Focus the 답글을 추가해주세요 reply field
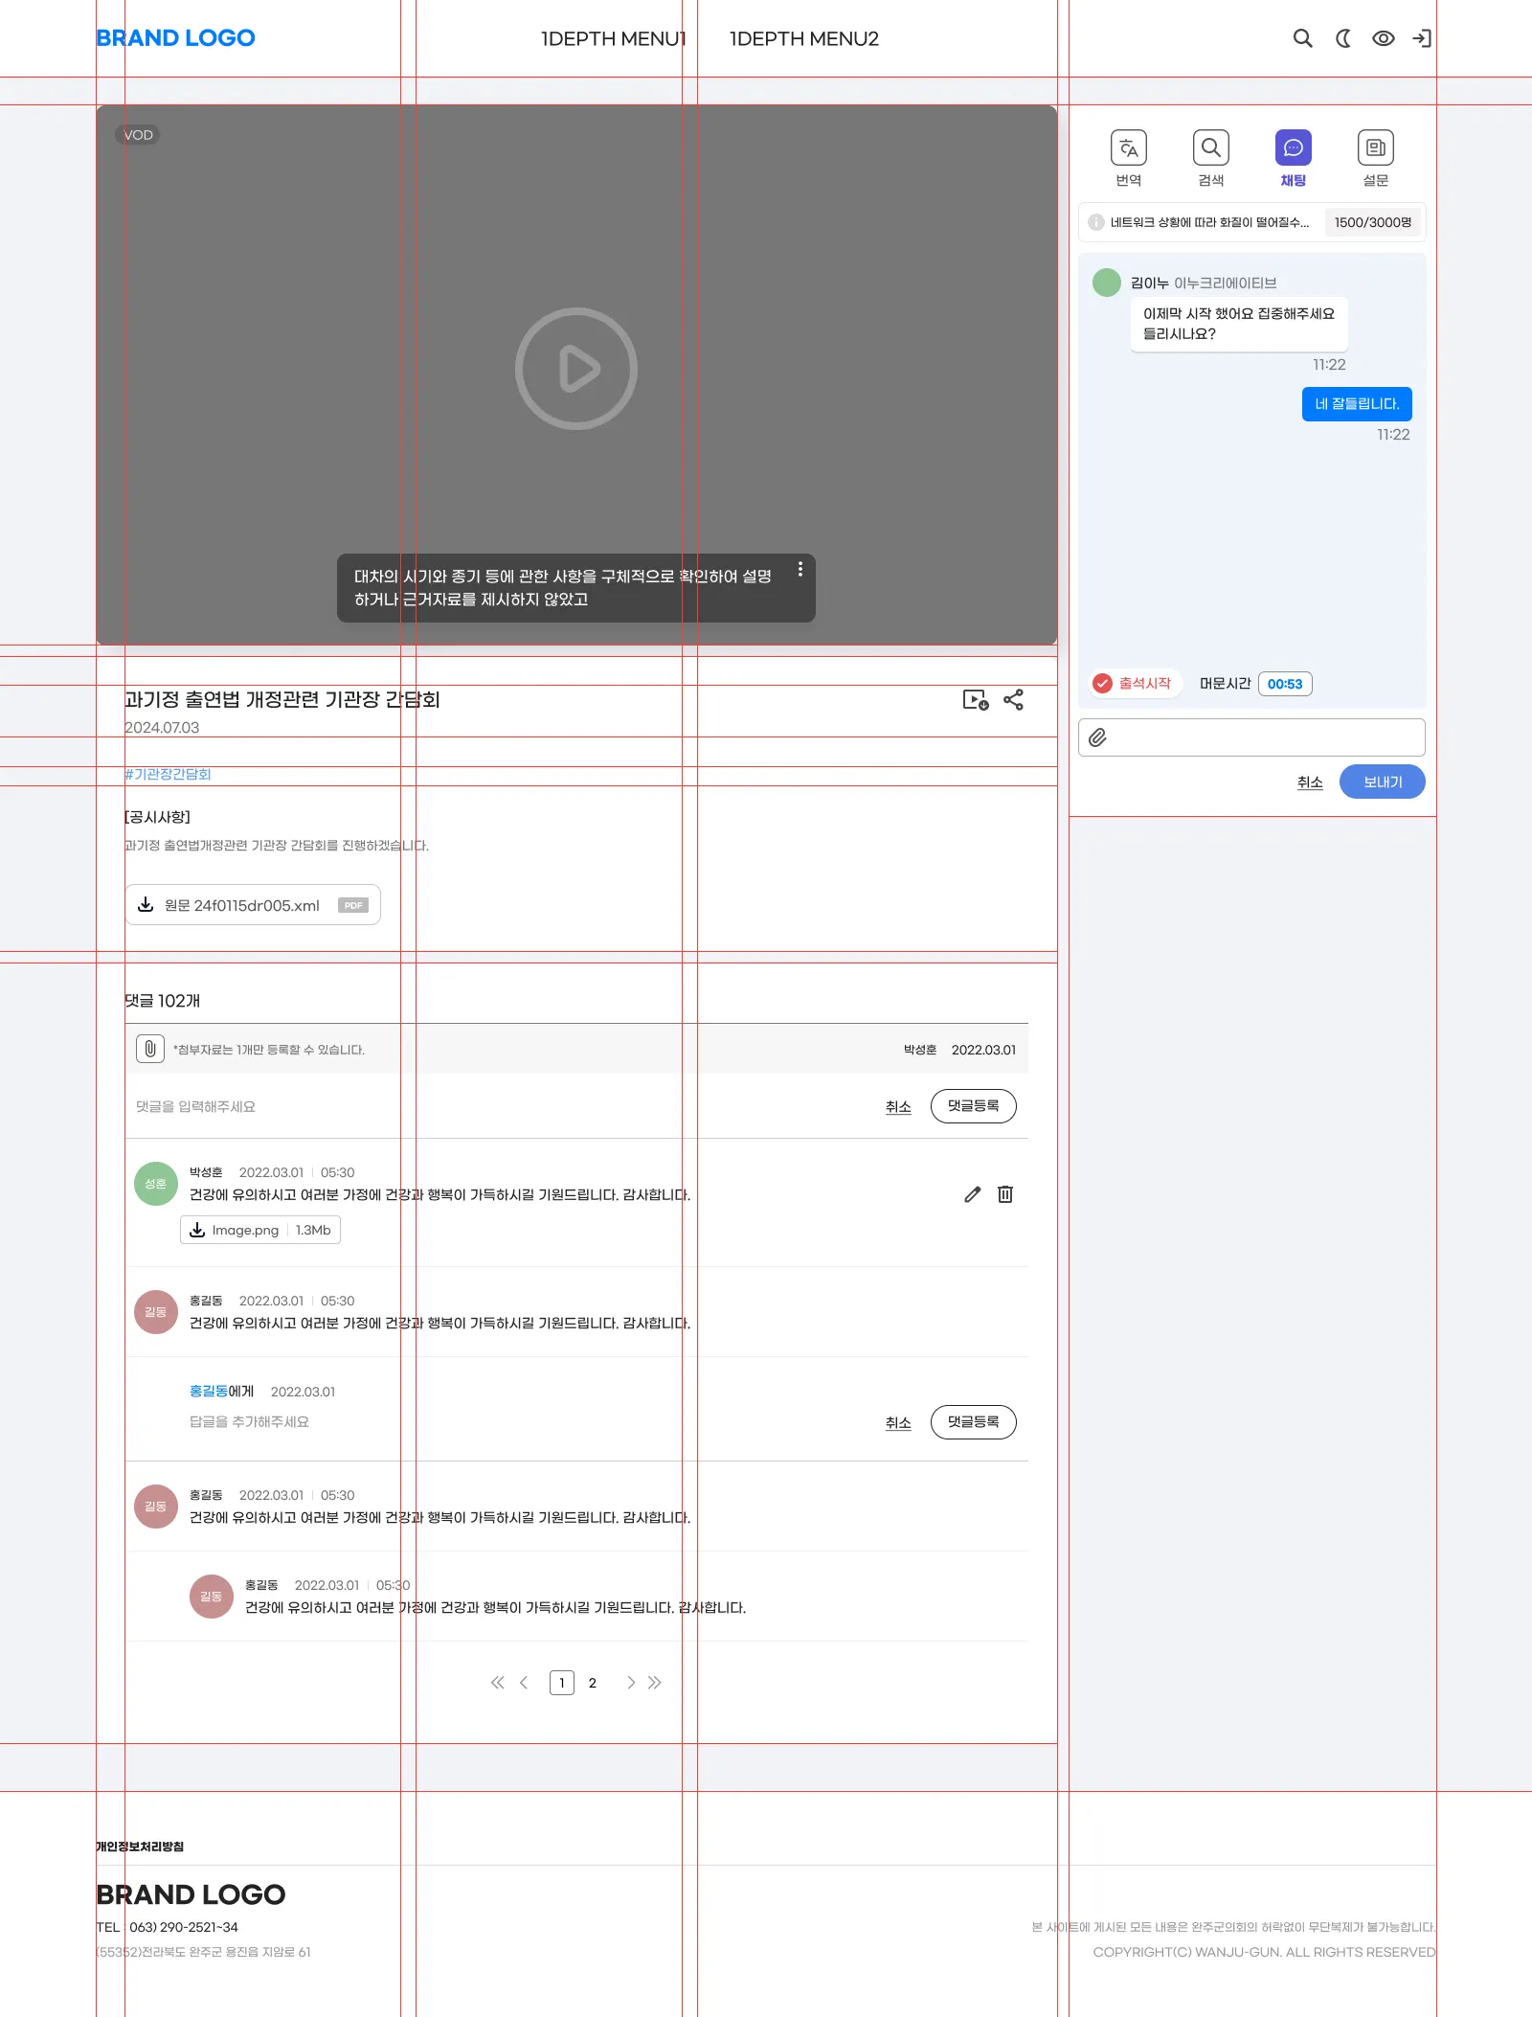 (249, 1422)
